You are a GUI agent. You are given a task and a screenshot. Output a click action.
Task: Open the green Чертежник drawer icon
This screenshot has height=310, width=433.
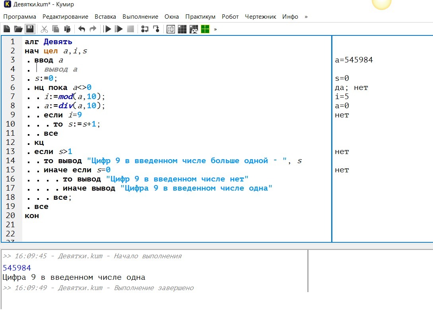click(205, 29)
